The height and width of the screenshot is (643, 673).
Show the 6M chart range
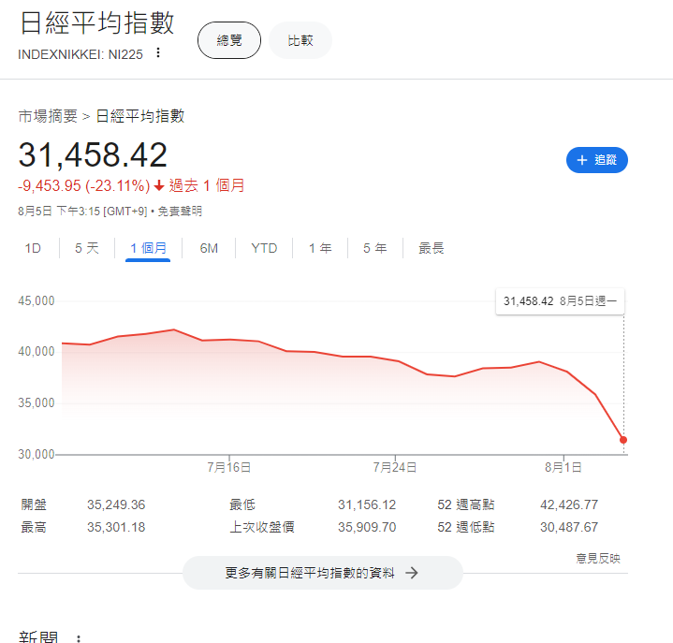click(x=209, y=248)
